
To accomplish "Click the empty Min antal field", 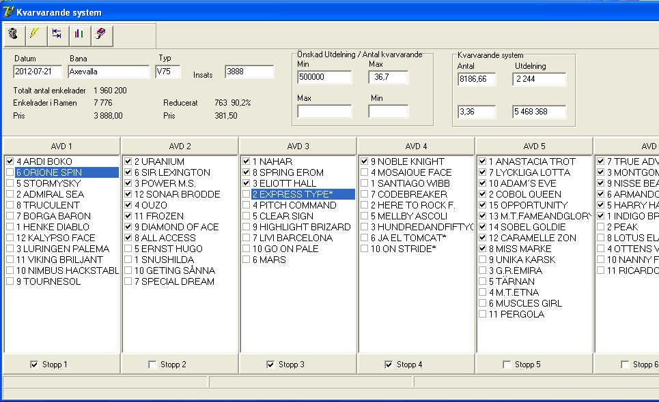I will tap(389, 112).
